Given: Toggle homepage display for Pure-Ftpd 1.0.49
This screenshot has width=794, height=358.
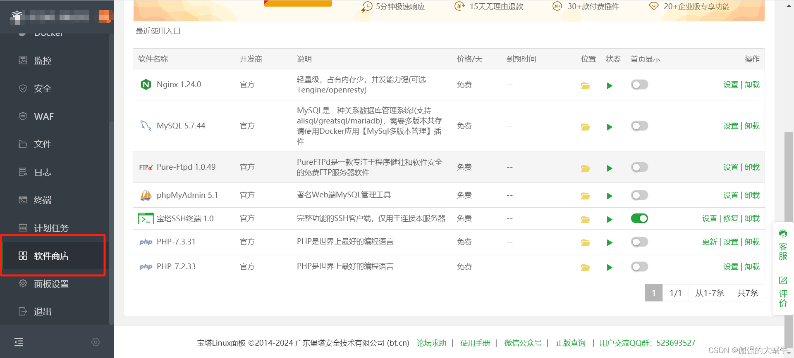Looking at the screenshot, I should click(639, 167).
